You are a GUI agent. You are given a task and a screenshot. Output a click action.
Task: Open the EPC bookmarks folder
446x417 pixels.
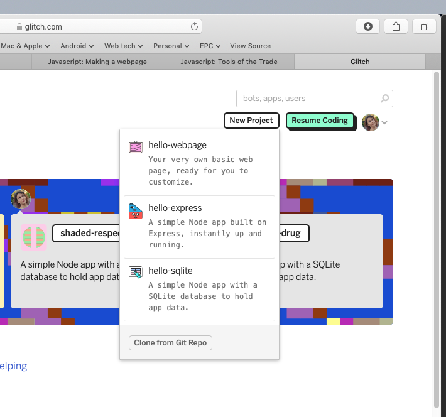tap(210, 46)
